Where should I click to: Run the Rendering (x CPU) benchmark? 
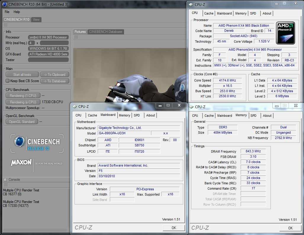(22, 102)
